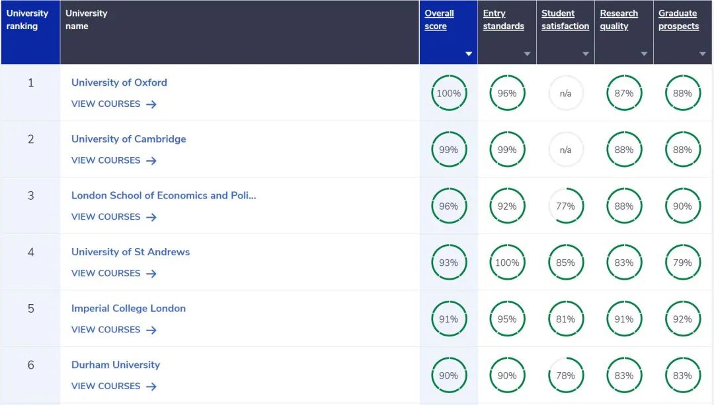This screenshot has width=714, height=405.
Task: Click Durham's 83% research quality circle
Action: (624, 375)
